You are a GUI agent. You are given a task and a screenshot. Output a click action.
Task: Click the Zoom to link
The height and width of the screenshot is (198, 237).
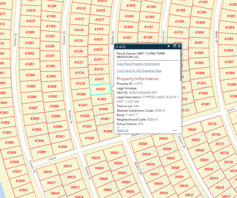pyautogui.click(x=122, y=130)
